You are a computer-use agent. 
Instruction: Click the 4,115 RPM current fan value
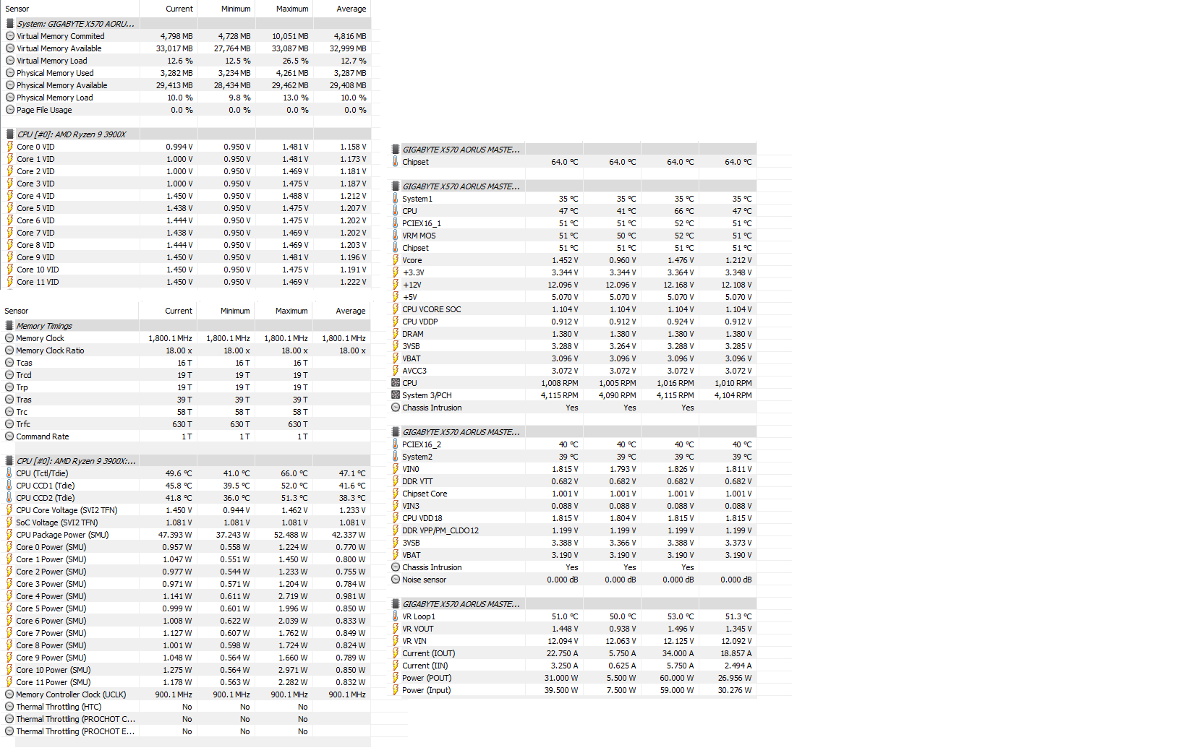click(x=560, y=395)
